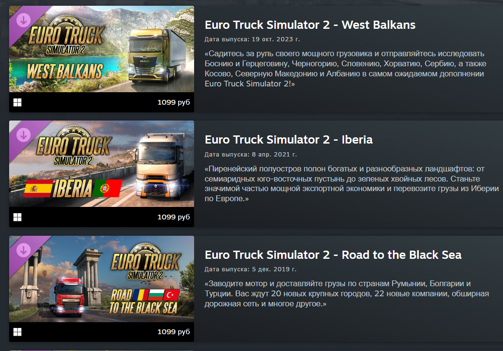Click the Windows platform icon under Iberia
Image resolution: width=503 pixels, height=351 pixels.
coord(17,218)
